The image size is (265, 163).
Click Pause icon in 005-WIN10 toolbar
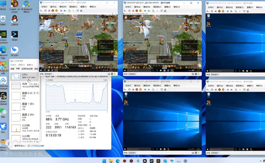pos(228,89)
